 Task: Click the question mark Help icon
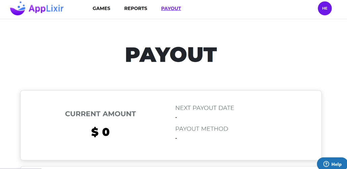pos(326,164)
